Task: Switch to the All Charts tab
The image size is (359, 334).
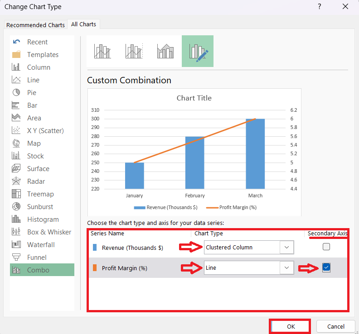Action: [x=83, y=24]
